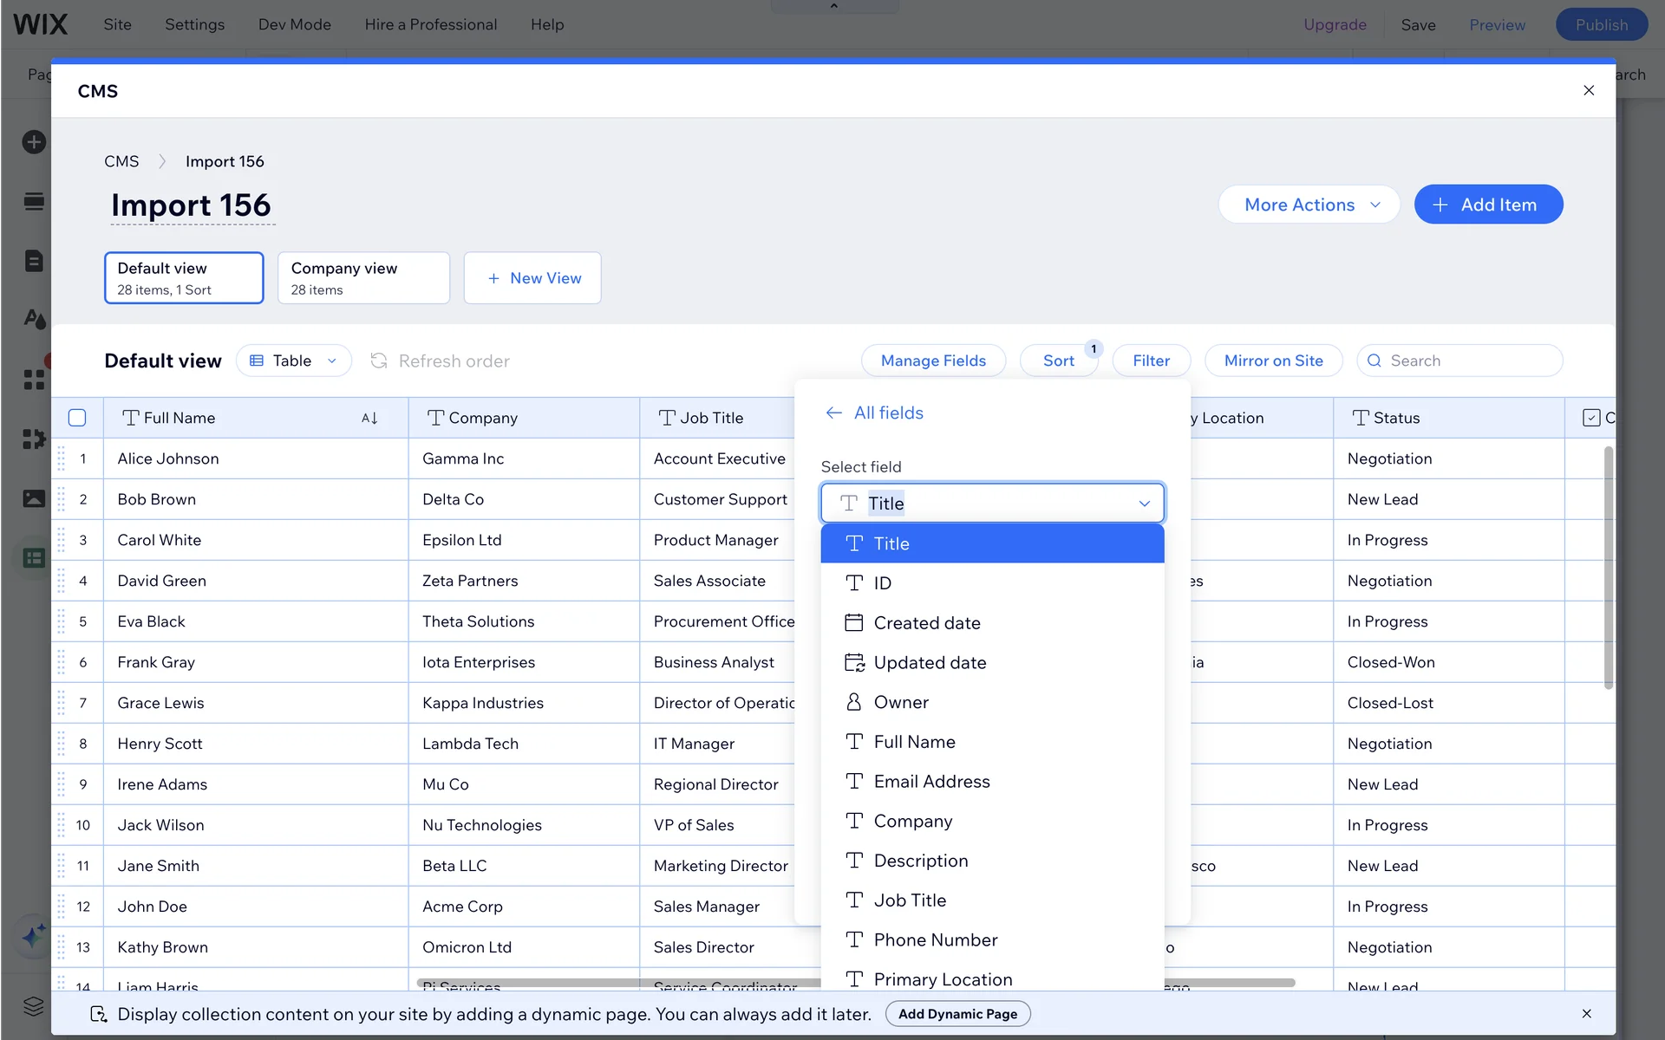The width and height of the screenshot is (1665, 1040).
Task: Click the Add Dynamic Page button
Action: point(957,1014)
